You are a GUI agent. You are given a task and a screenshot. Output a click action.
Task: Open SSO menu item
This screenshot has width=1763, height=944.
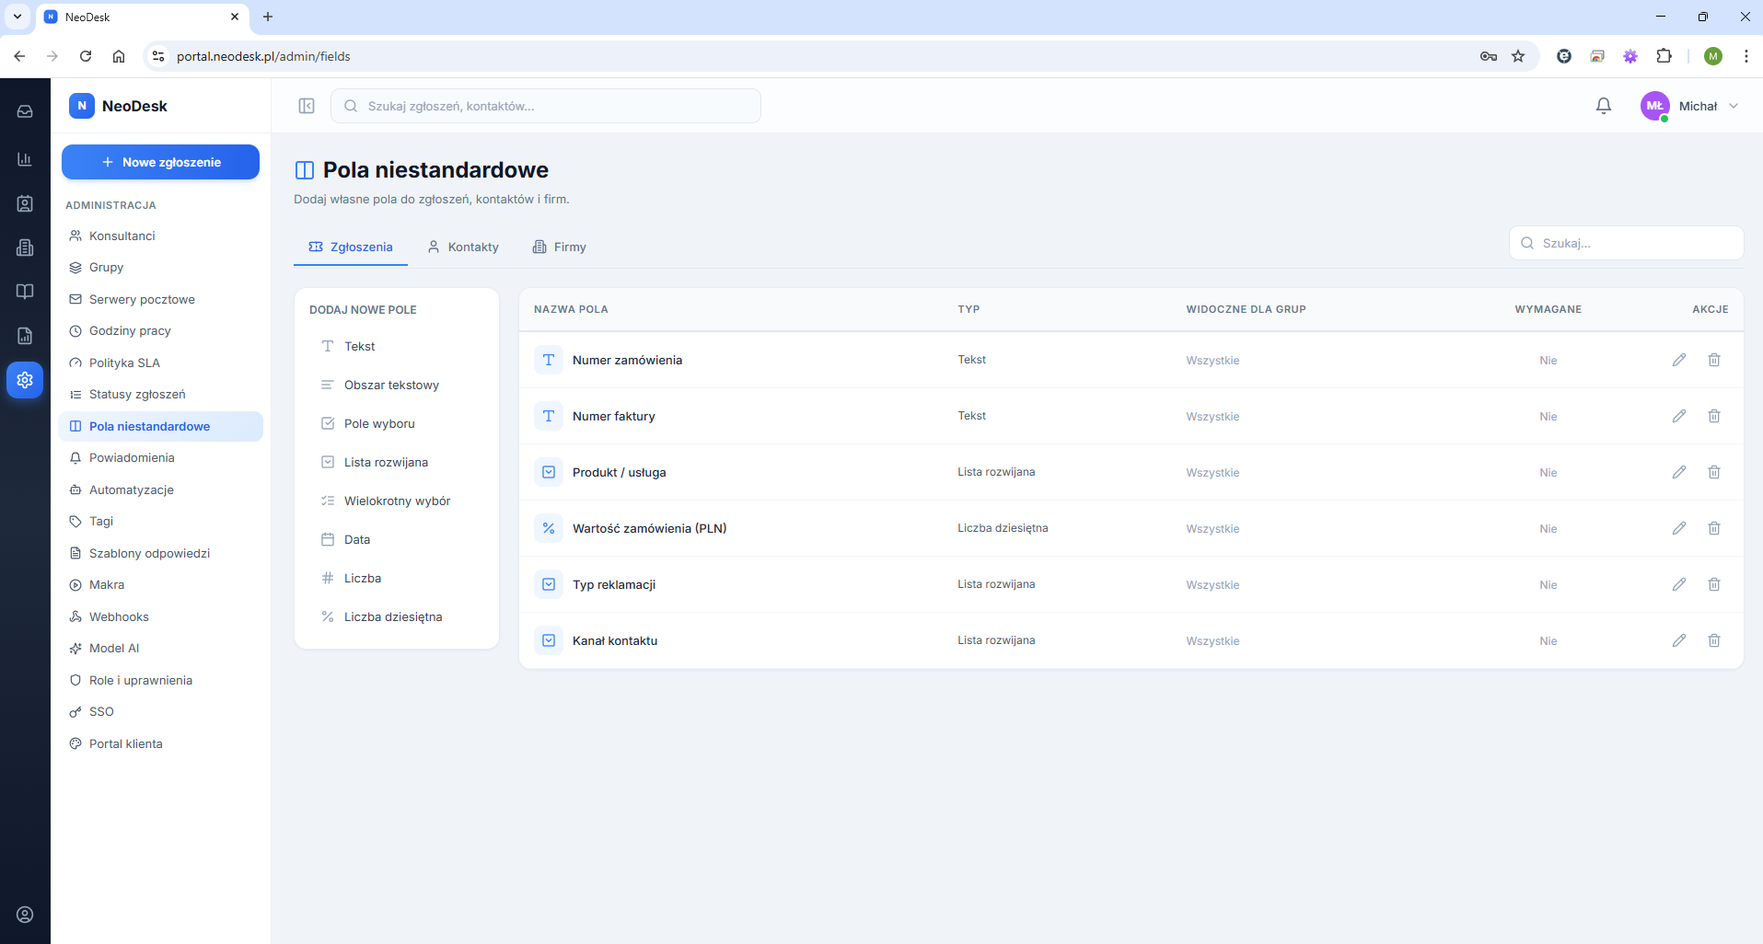click(160, 711)
